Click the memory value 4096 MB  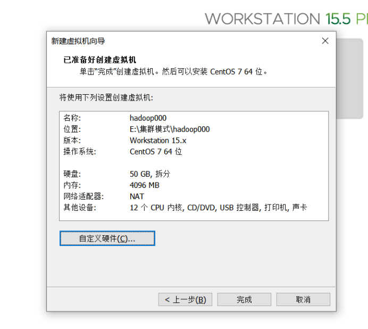point(145,185)
